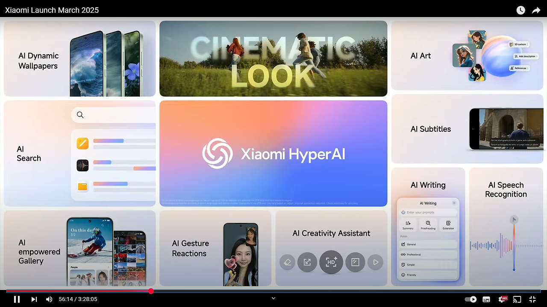This screenshot has height=307, width=547.
Task: Click the References chip in AI Art
Action: [519, 68]
